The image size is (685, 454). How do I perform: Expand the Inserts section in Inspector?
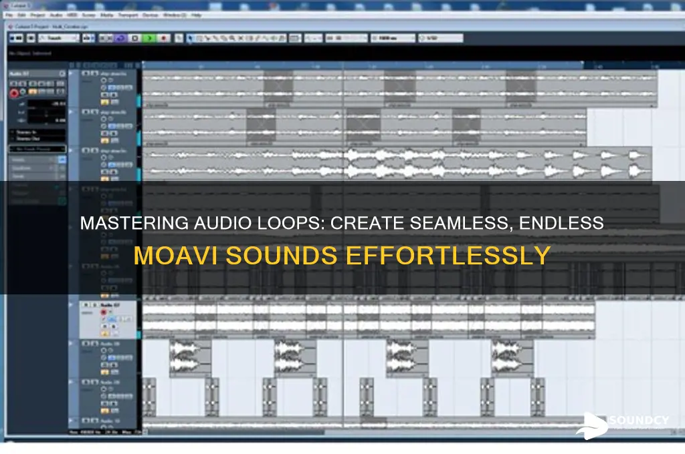tap(33, 160)
